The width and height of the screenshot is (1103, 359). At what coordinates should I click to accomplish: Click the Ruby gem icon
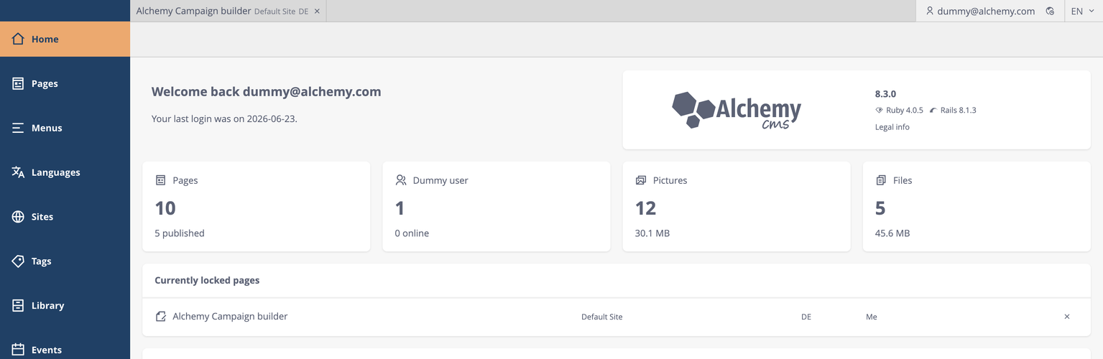coord(879,111)
